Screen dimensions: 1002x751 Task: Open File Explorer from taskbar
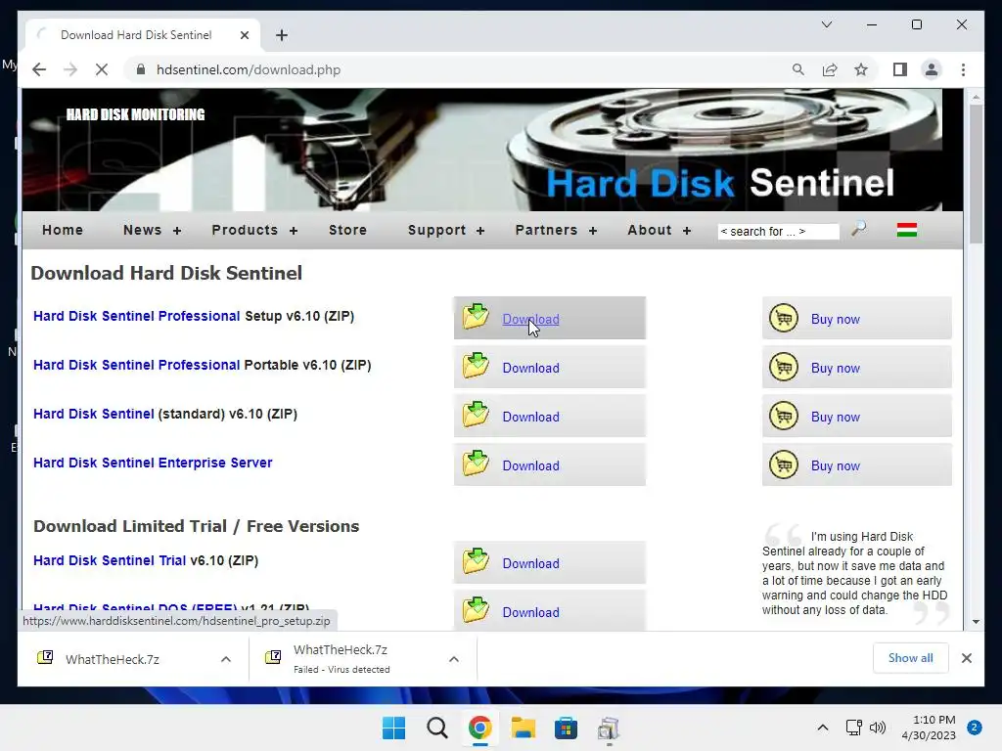tap(523, 728)
